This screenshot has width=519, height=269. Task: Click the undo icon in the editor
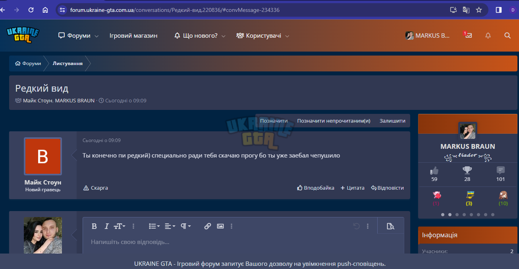pos(356,226)
